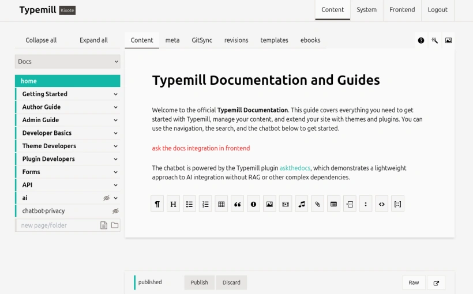
Task: Add a table block
Action: pyautogui.click(x=221, y=204)
